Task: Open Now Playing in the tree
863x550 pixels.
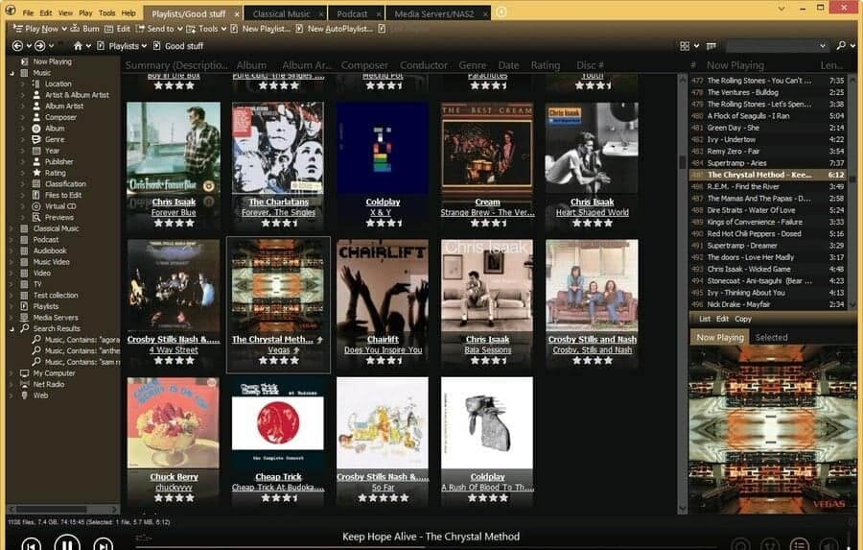Action: coord(46,61)
